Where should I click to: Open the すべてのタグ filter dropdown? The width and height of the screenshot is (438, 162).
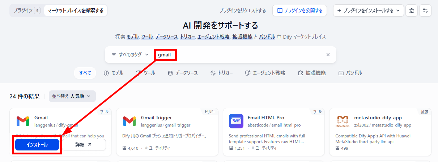point(130,55)
